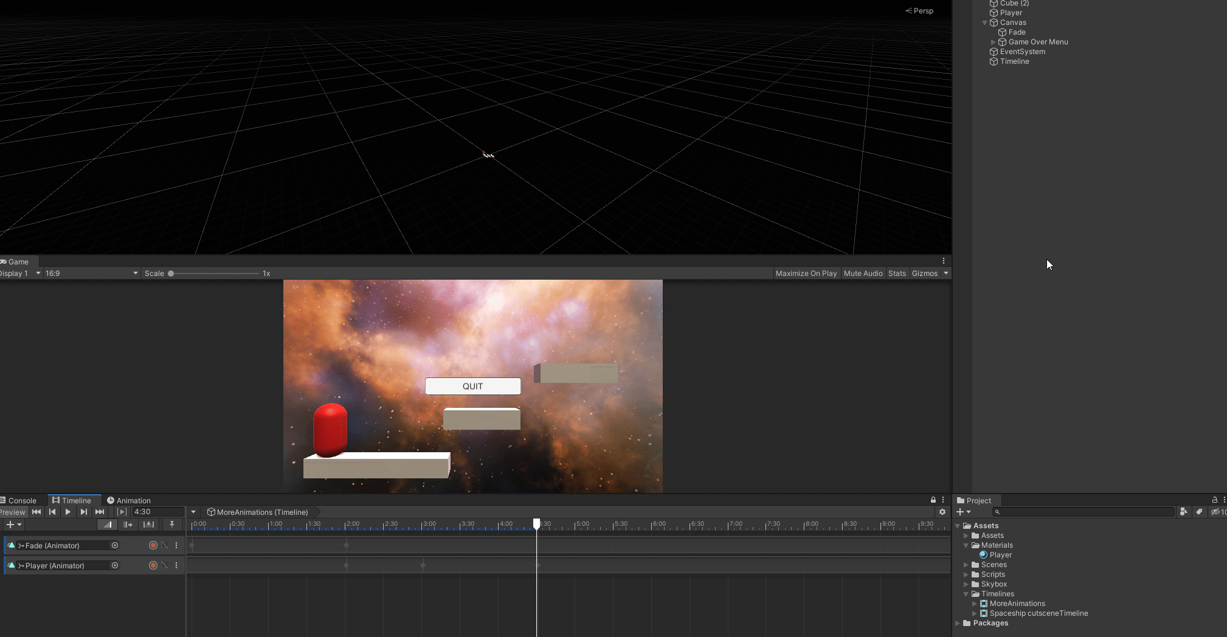1227x637 pixels.
Task: Play the Timeline
Action: click(68, 512)
